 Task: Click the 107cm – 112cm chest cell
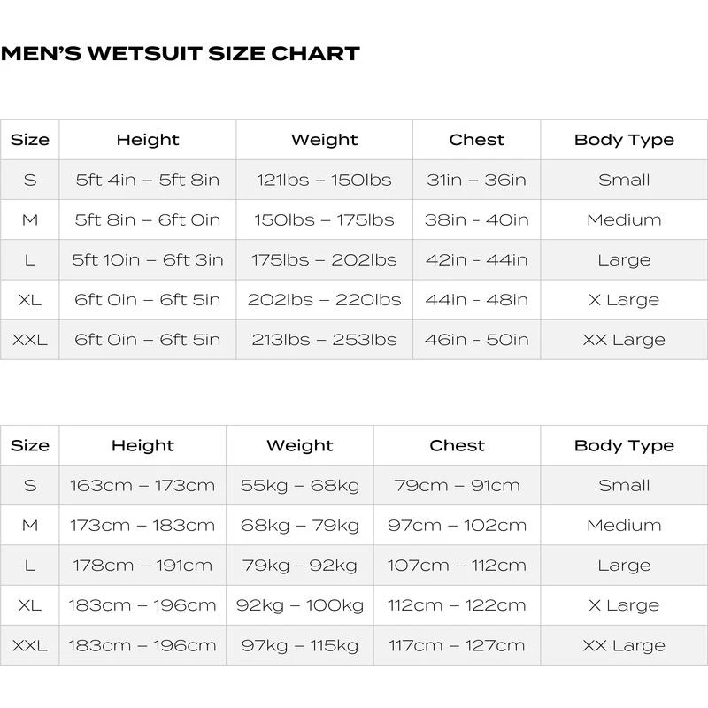(457, 566)
